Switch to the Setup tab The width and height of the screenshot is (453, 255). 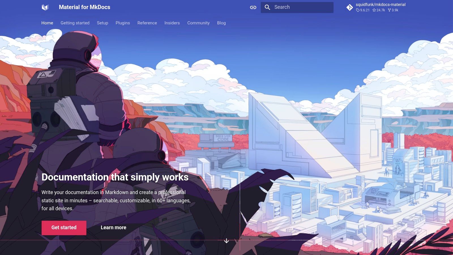coord(102,23)
